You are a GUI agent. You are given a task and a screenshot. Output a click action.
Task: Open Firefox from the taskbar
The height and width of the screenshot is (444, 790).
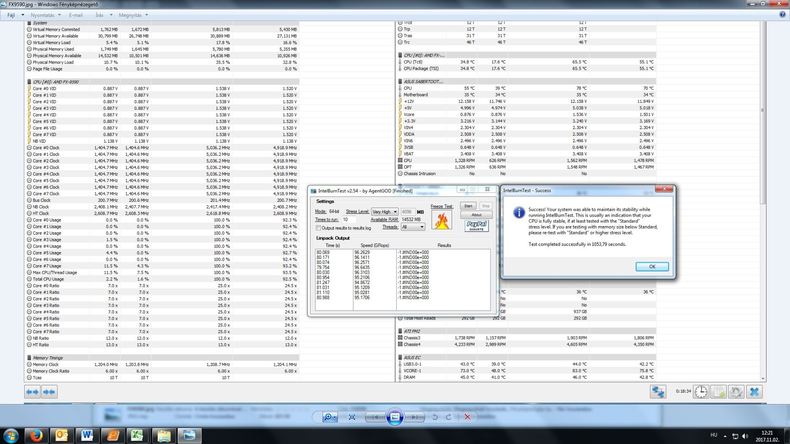click(36, 435)
